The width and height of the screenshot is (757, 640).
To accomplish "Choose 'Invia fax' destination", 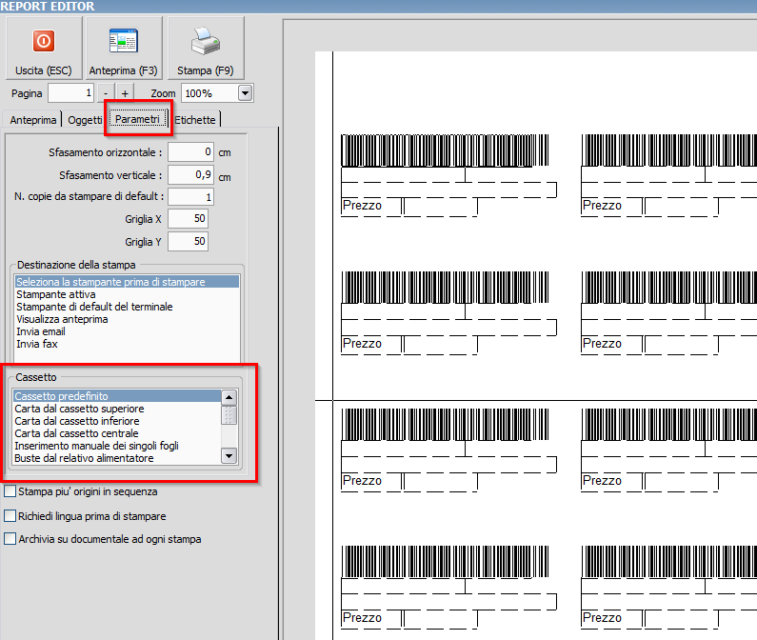I will click(127, 344).
